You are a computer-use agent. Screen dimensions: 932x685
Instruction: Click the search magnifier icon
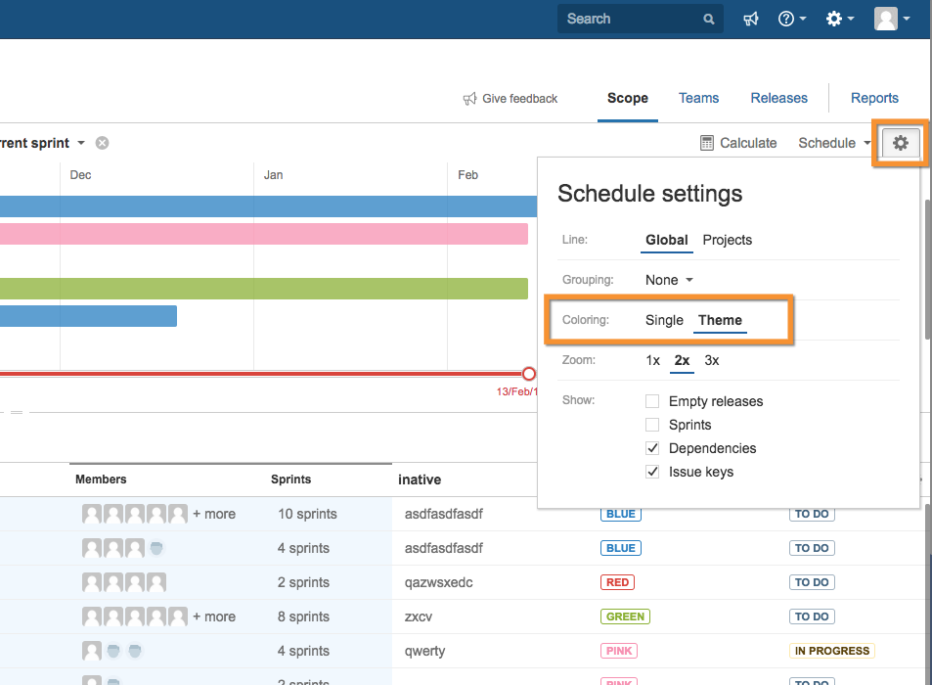(708, 19)
